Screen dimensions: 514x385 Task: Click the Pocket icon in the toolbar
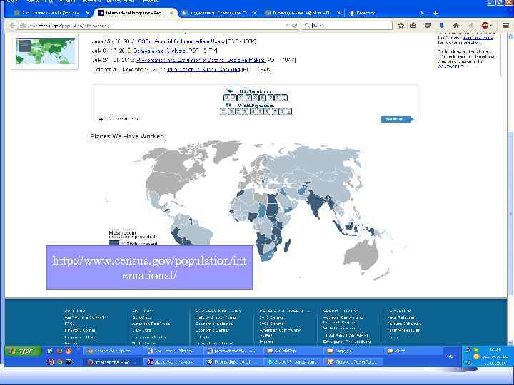(x=428, y=25)
